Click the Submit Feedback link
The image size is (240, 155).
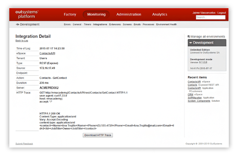coord(24,144)
